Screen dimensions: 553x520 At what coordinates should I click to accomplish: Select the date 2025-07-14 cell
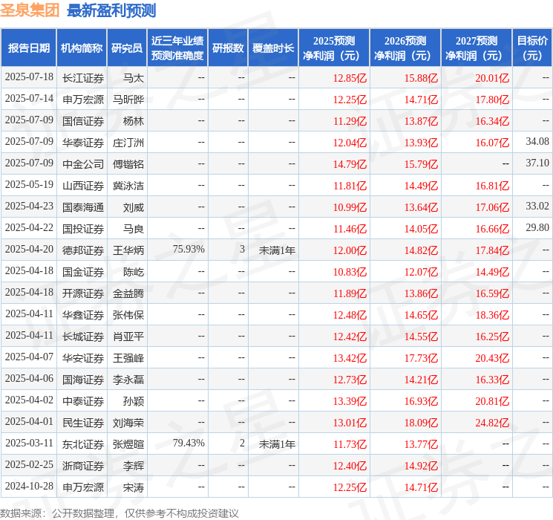(29, 99)
